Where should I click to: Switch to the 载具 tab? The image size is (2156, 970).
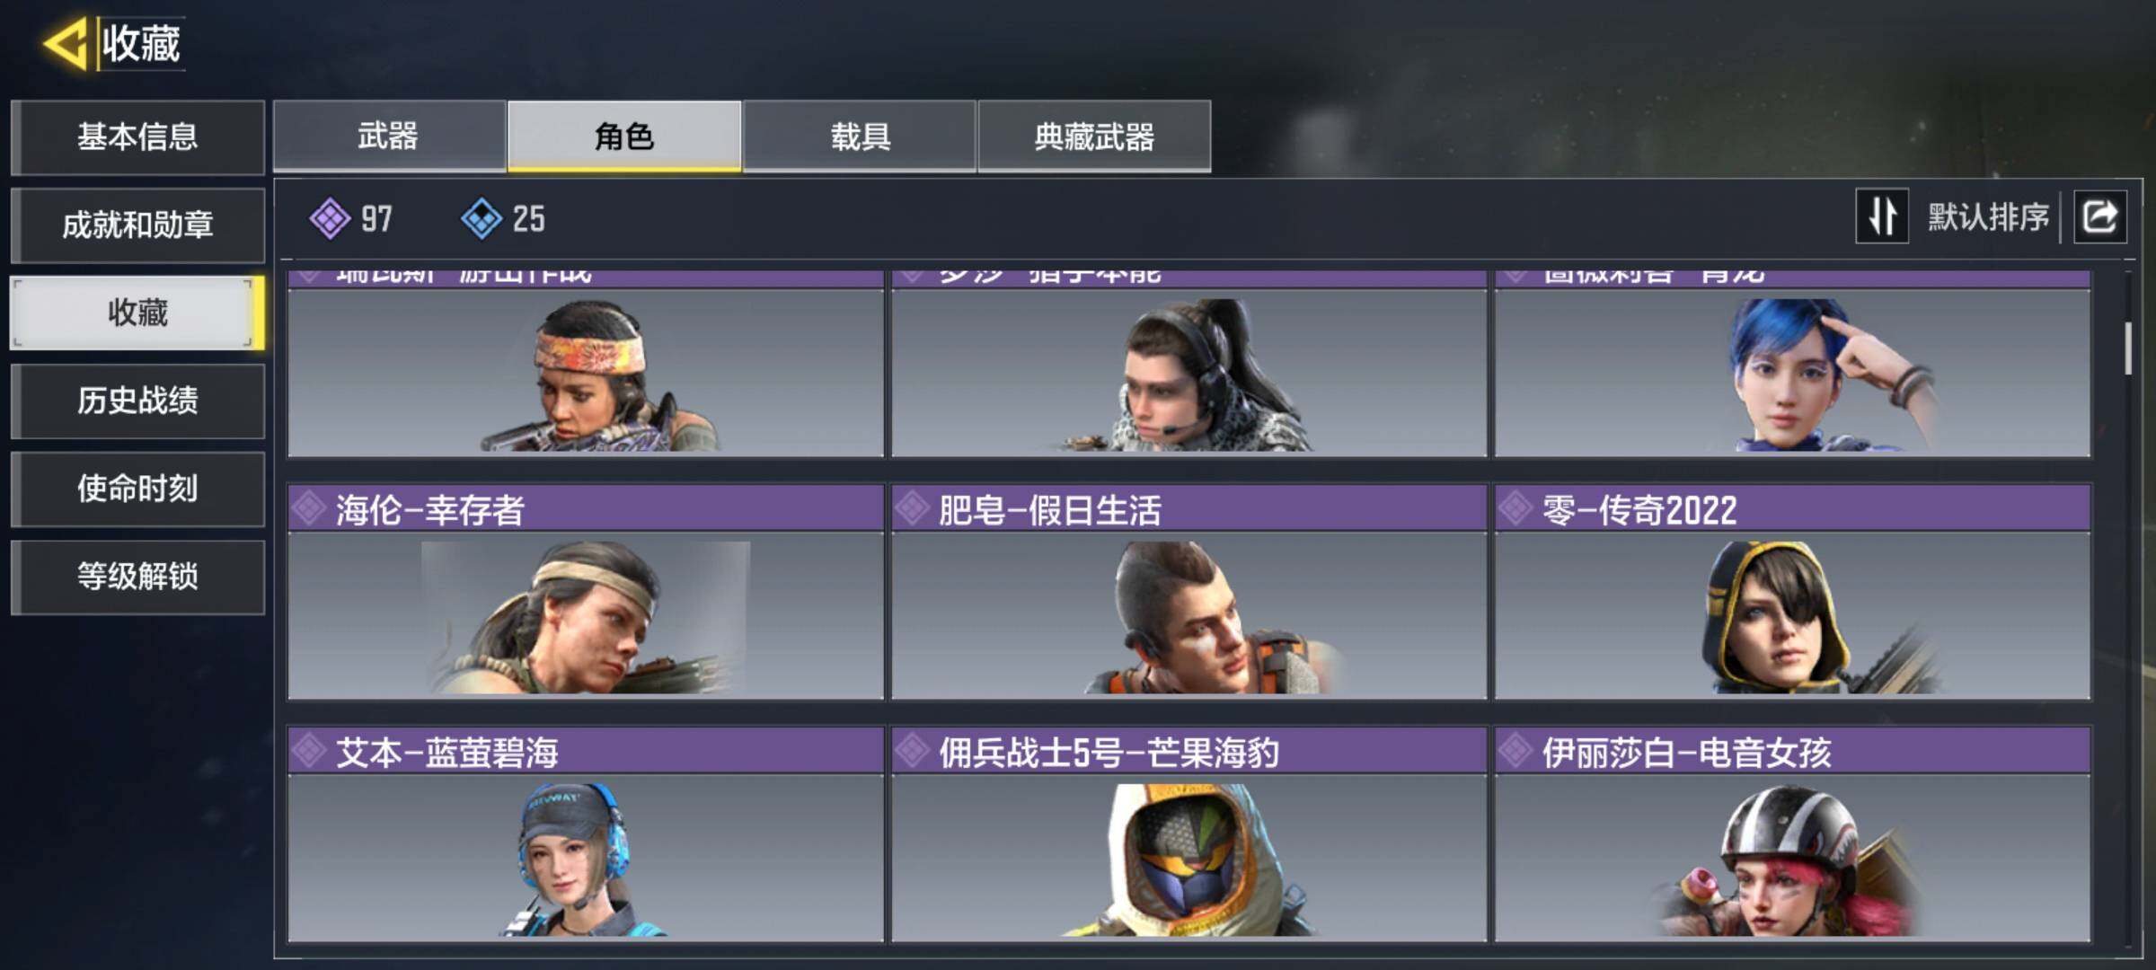point(860,136)
